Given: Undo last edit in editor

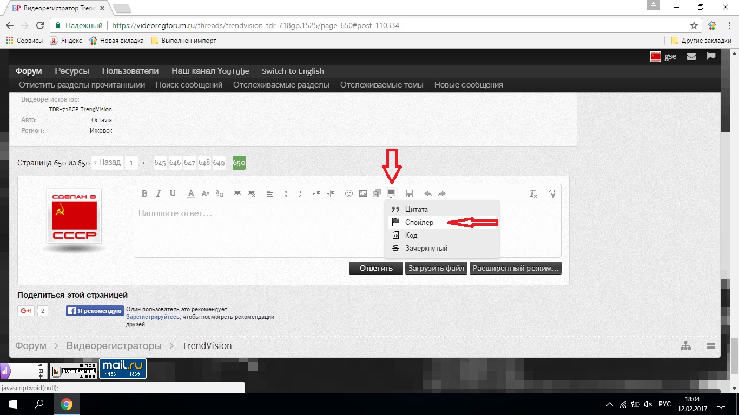Looking at the screenshot, I should click(x=428, y=193).
